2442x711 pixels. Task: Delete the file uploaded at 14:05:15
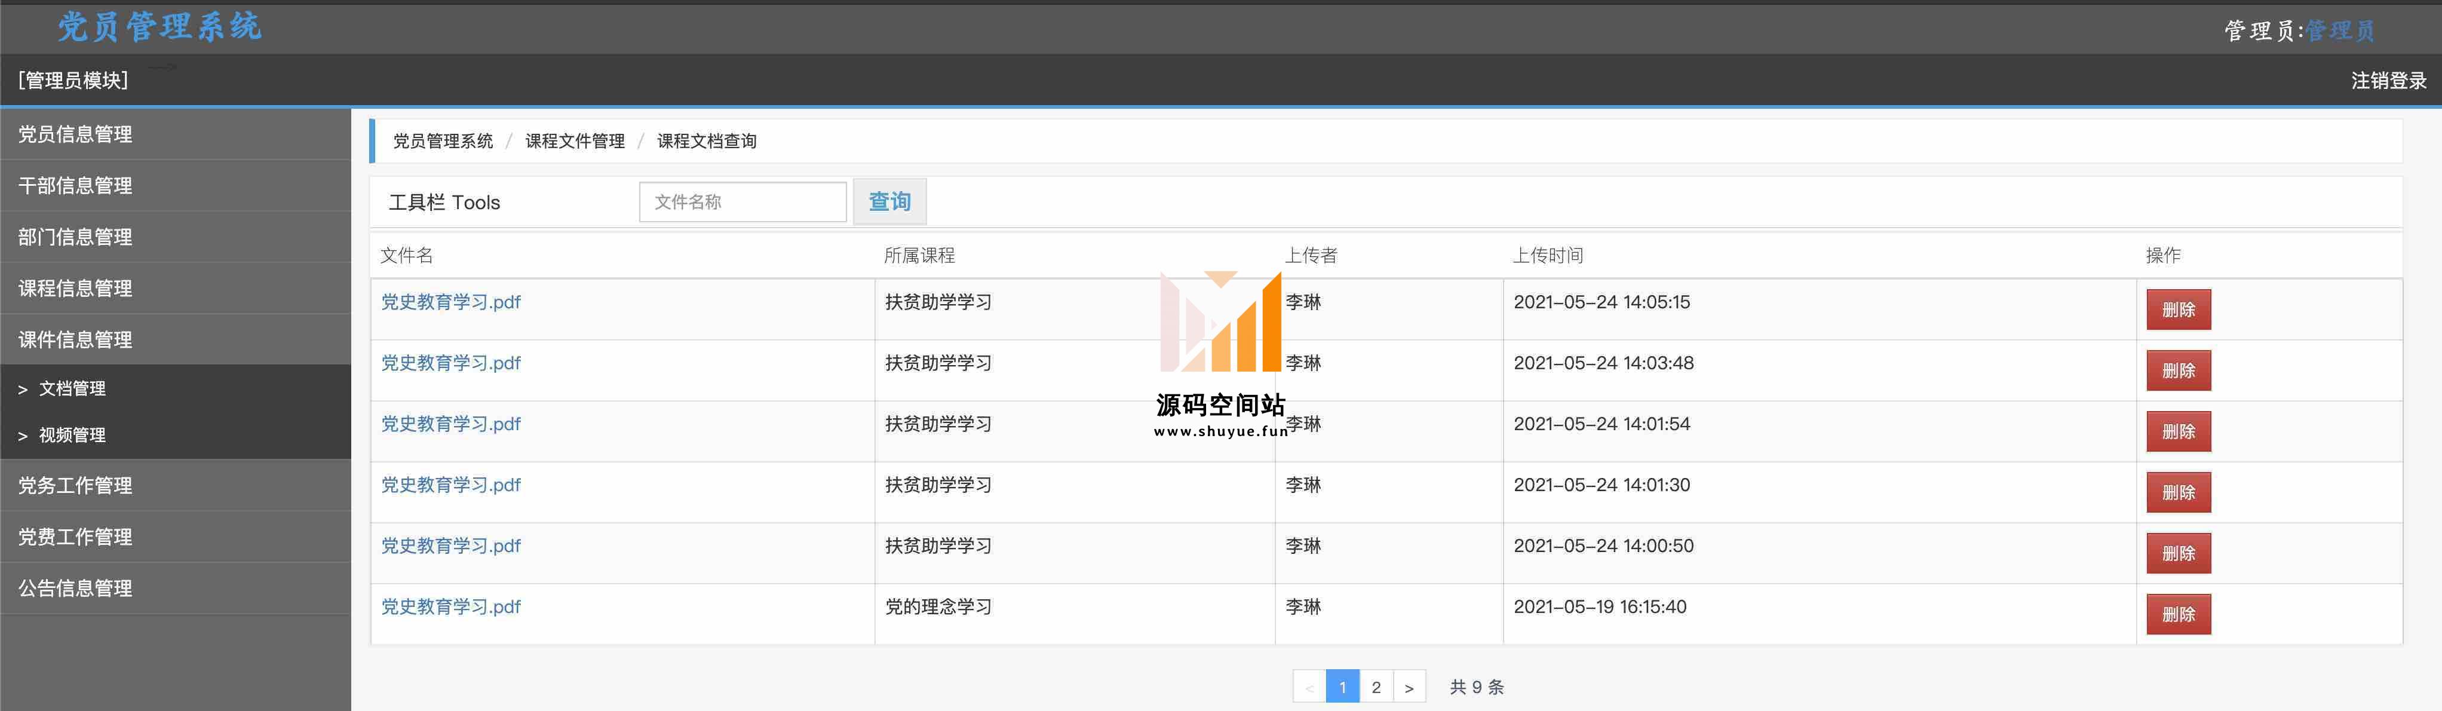coord(2179,310)
